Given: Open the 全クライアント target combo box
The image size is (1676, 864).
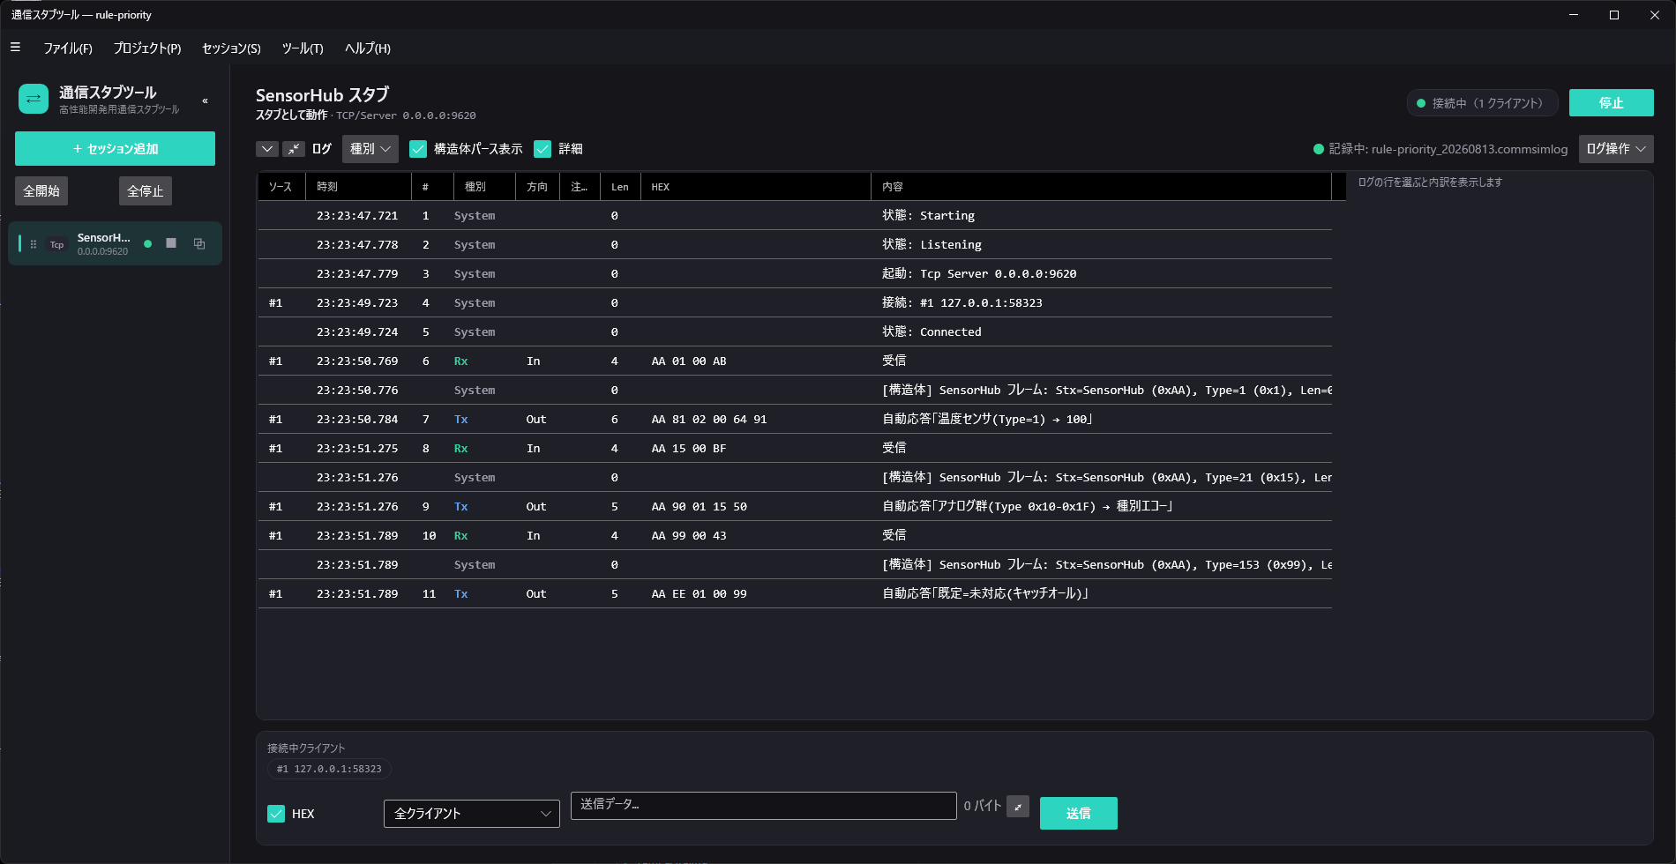Looking at the screenshot, I should (x=472, y=814).
